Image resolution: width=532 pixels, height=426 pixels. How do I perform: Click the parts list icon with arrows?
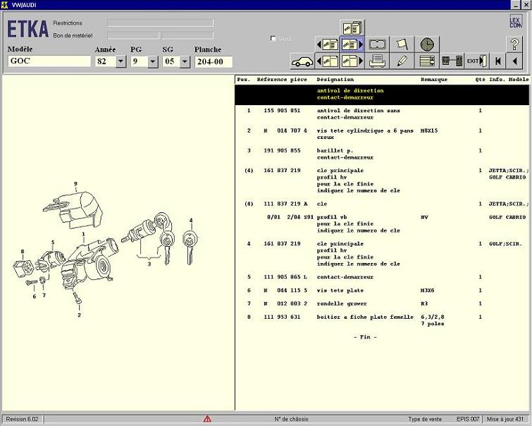click(426, 61)
